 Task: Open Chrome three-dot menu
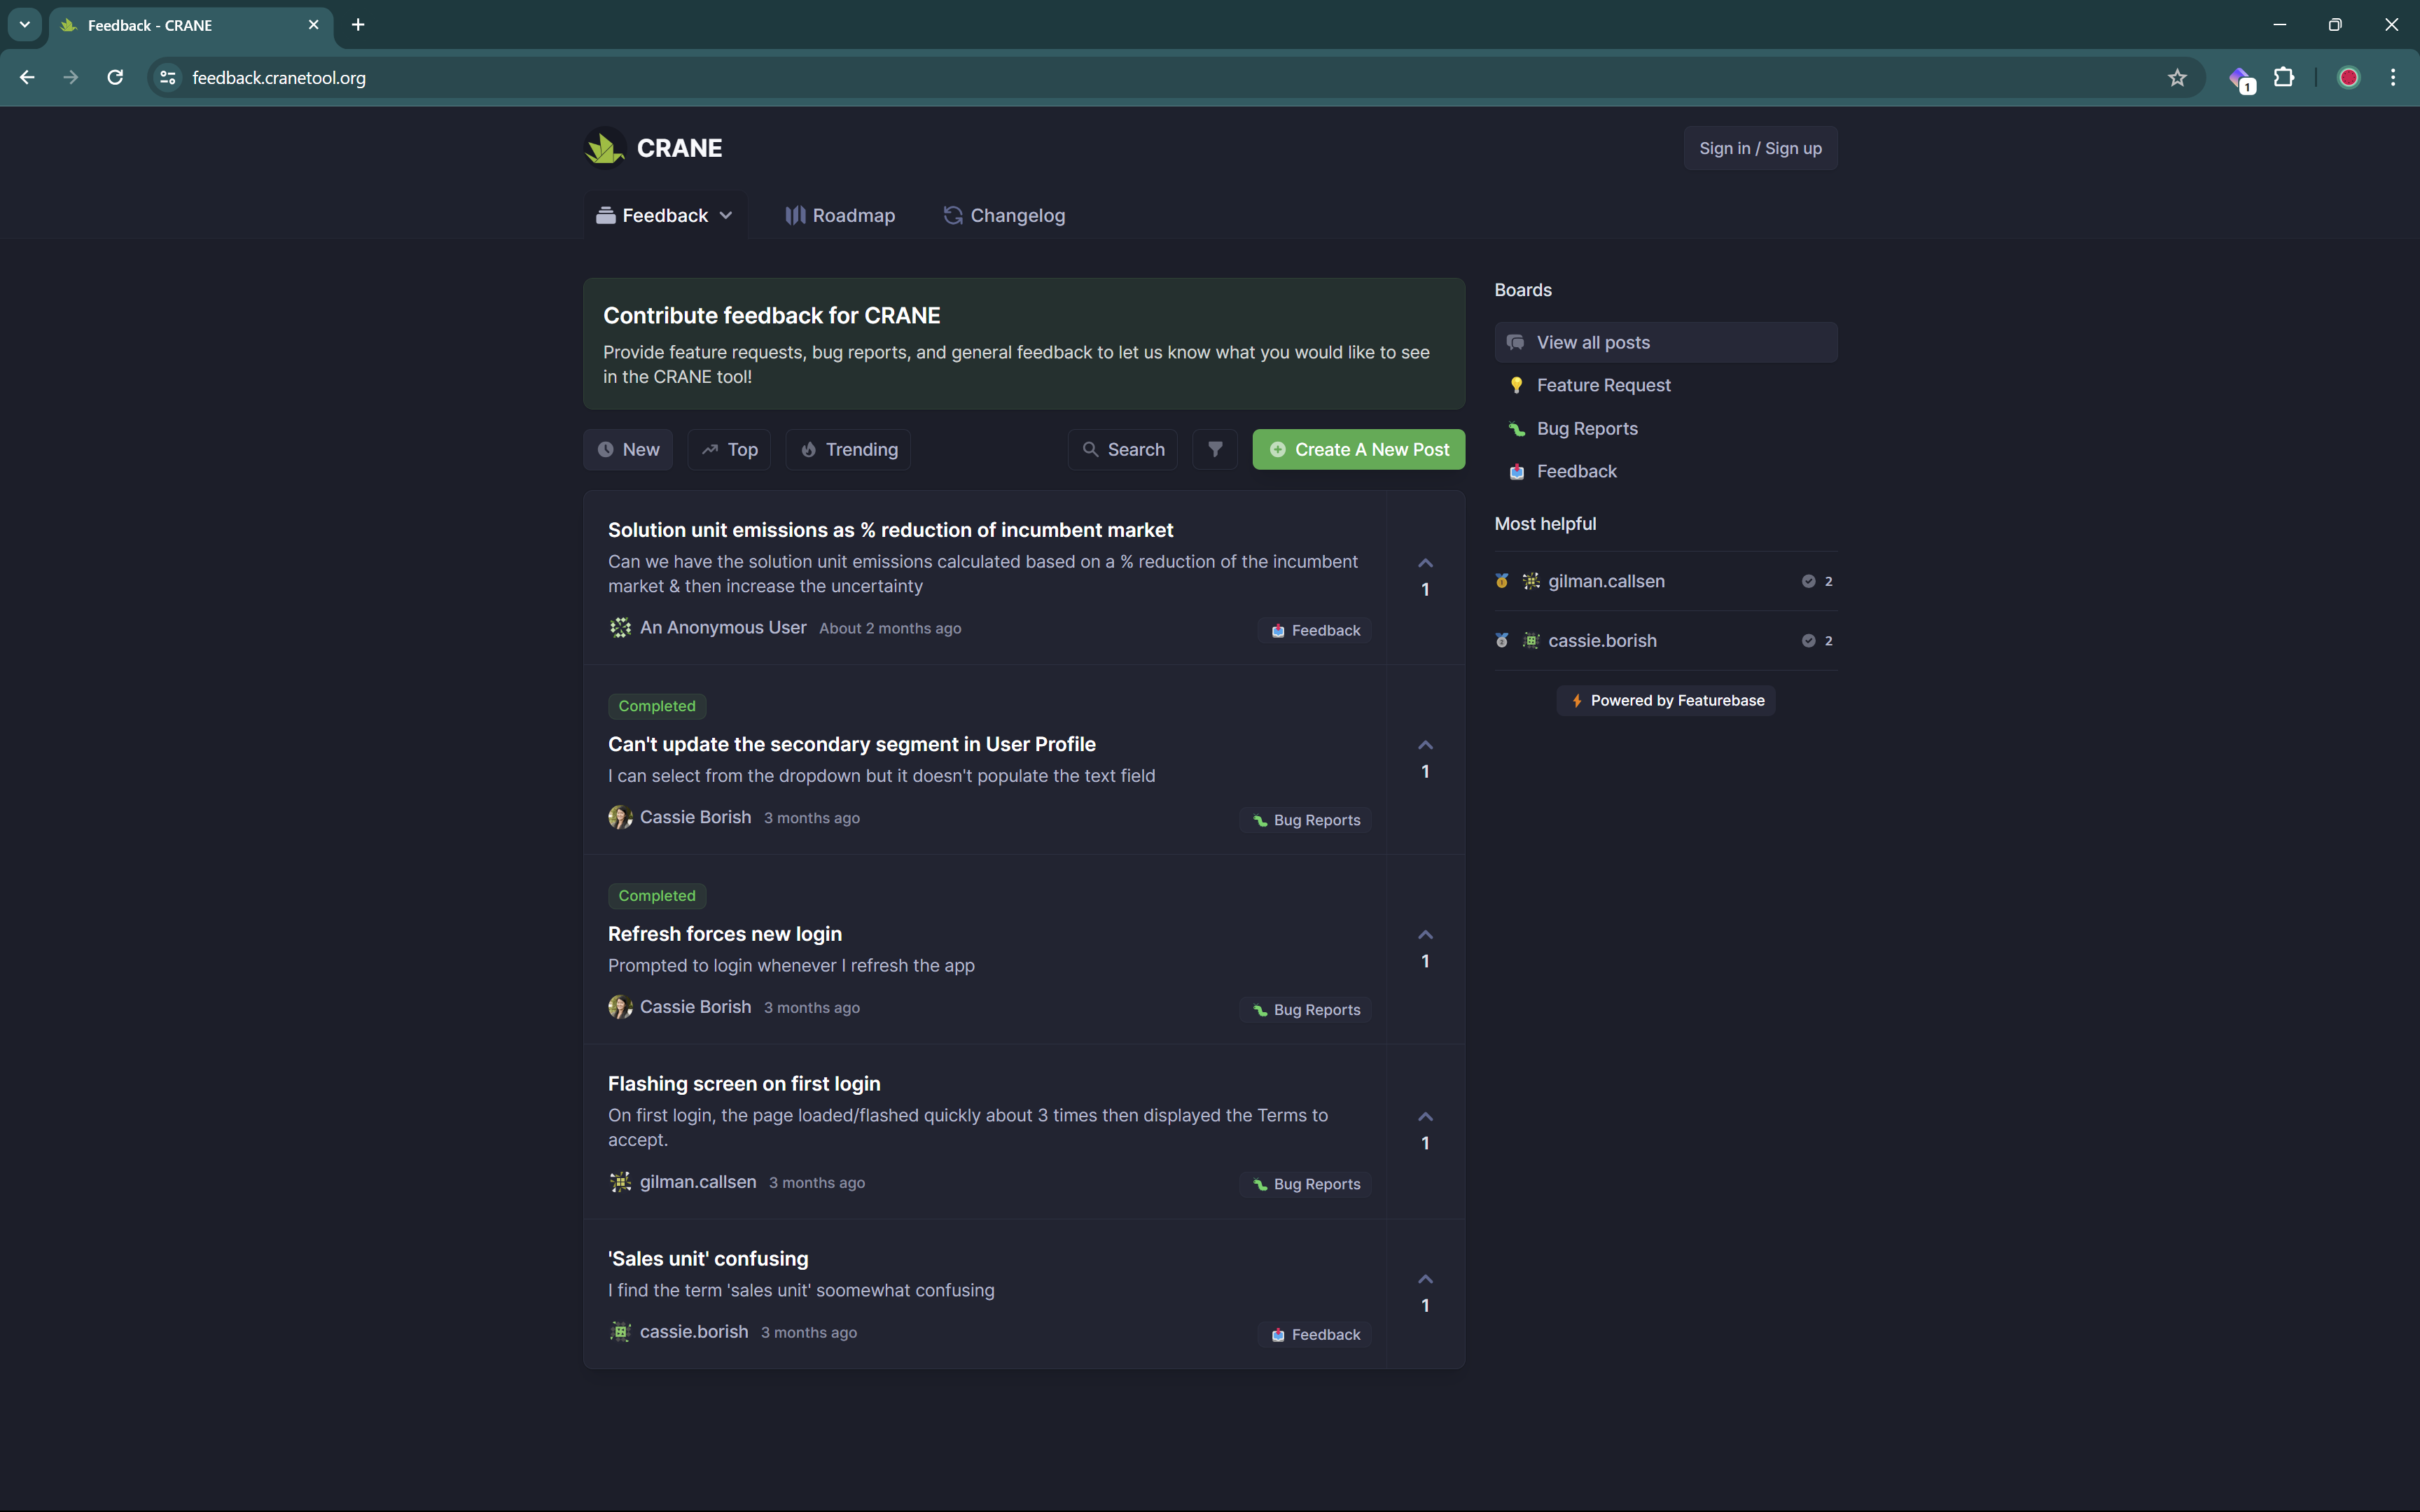coord(2393,78)
